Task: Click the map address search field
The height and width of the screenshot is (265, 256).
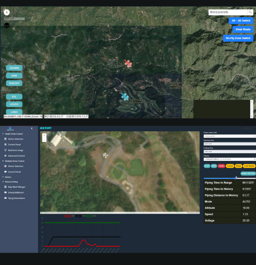Action: pos(228,12)
